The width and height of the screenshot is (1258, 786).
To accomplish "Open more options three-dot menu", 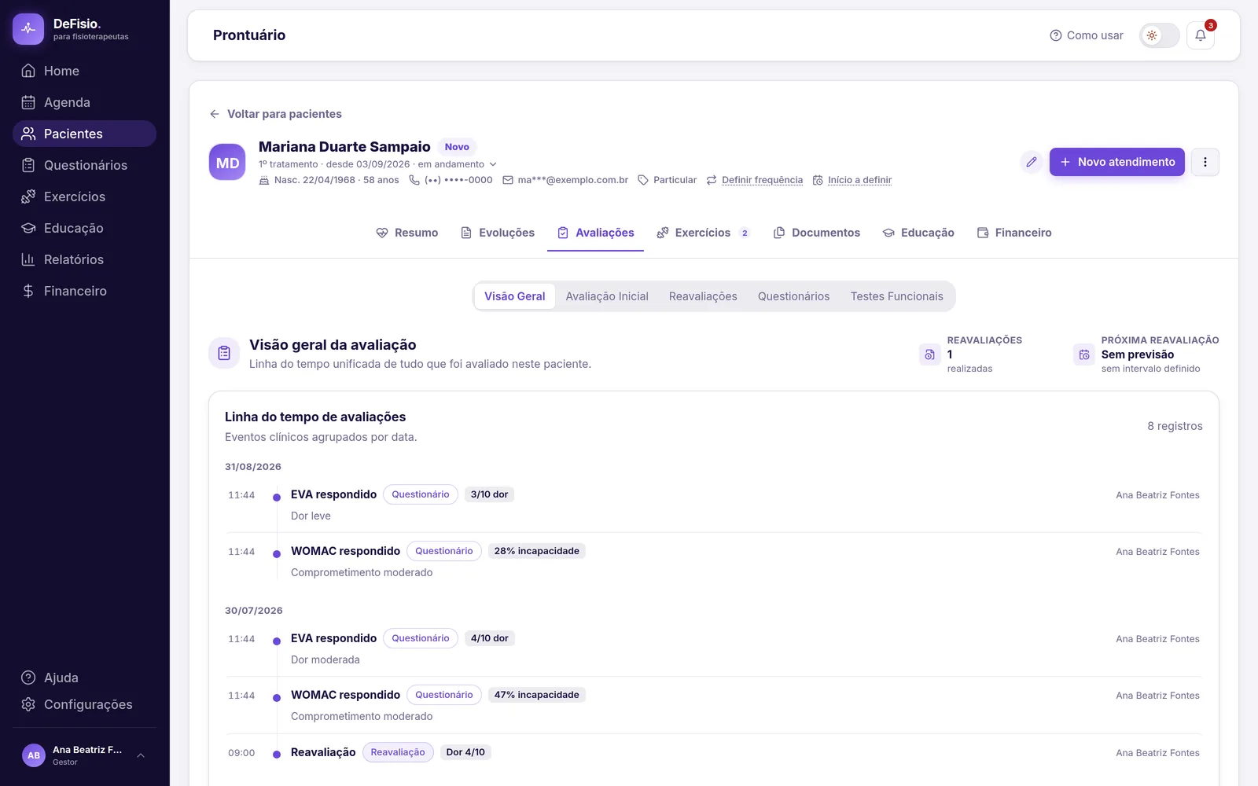I will click(x=1205, y=162).
